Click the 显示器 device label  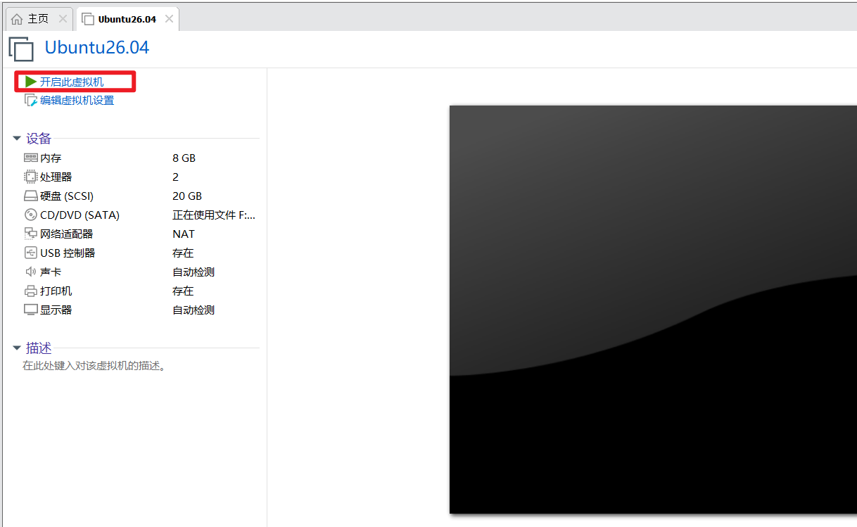56,310
